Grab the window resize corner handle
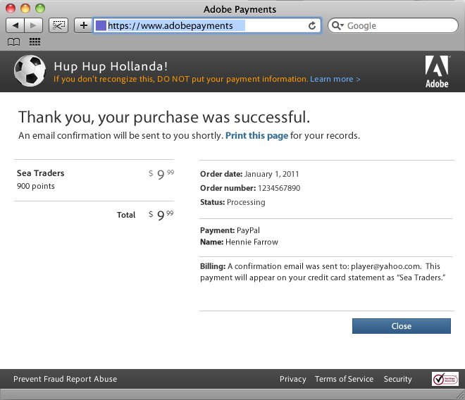Screen dimensions: 465x400 pyautogui.click(x=461, y=395)
